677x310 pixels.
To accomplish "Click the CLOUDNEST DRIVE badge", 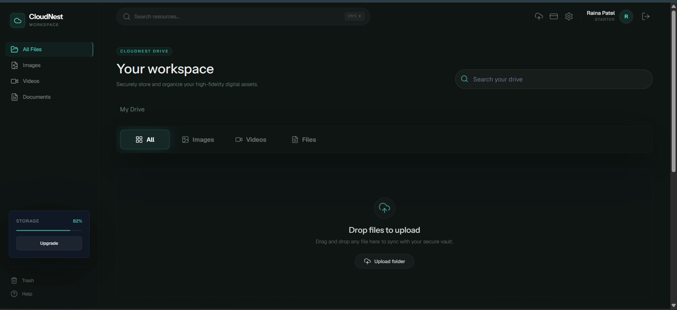I will tap(144, 51).
